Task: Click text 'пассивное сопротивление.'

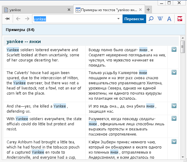Action: (x=113, y=134)
